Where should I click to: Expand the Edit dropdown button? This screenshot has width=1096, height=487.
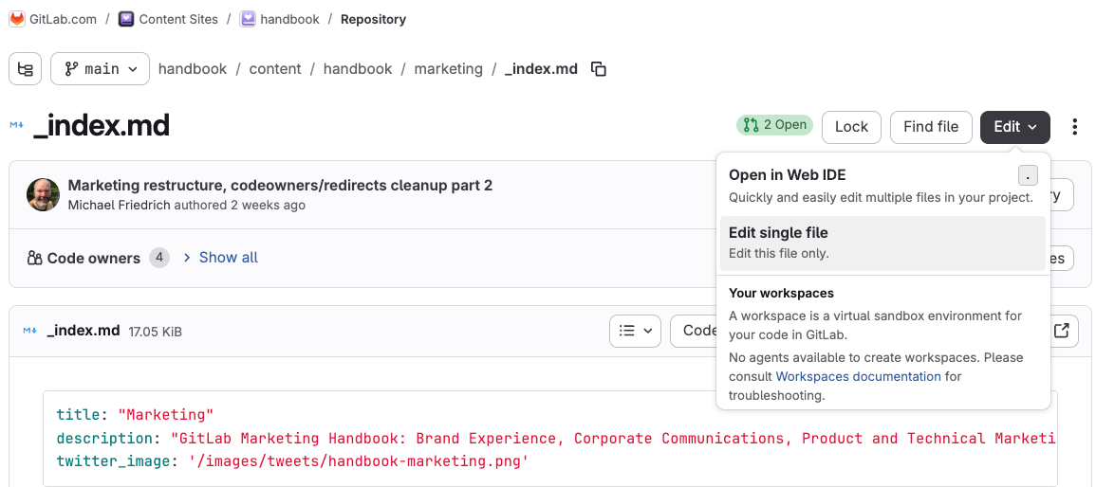(1015, 127)
